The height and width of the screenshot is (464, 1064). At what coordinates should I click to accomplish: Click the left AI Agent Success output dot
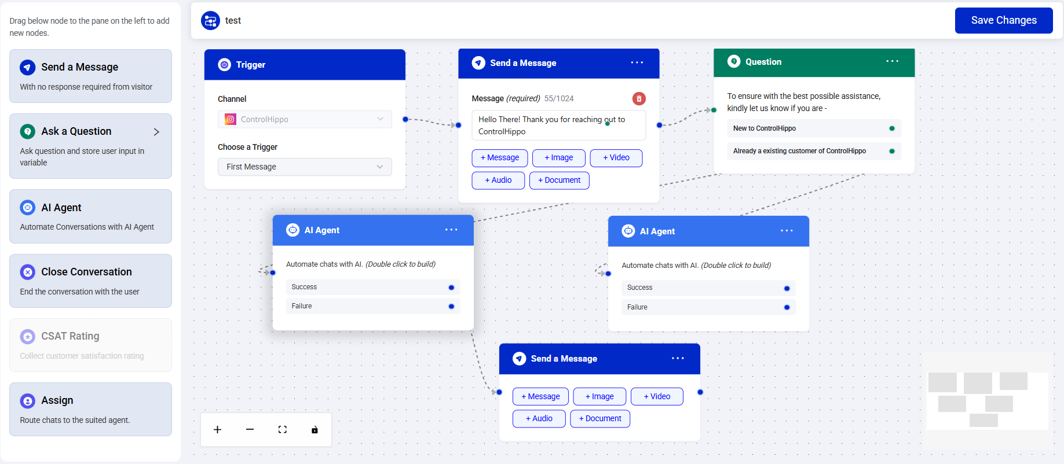coord(451,288)
